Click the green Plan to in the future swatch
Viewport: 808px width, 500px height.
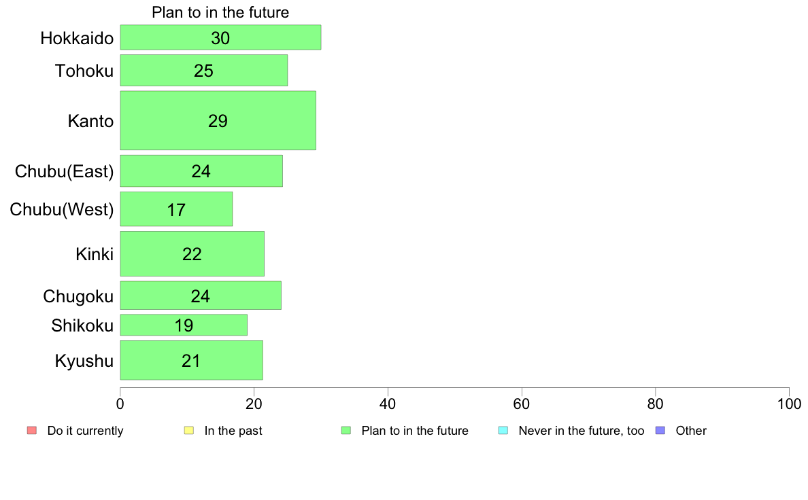tap(346, 431)
